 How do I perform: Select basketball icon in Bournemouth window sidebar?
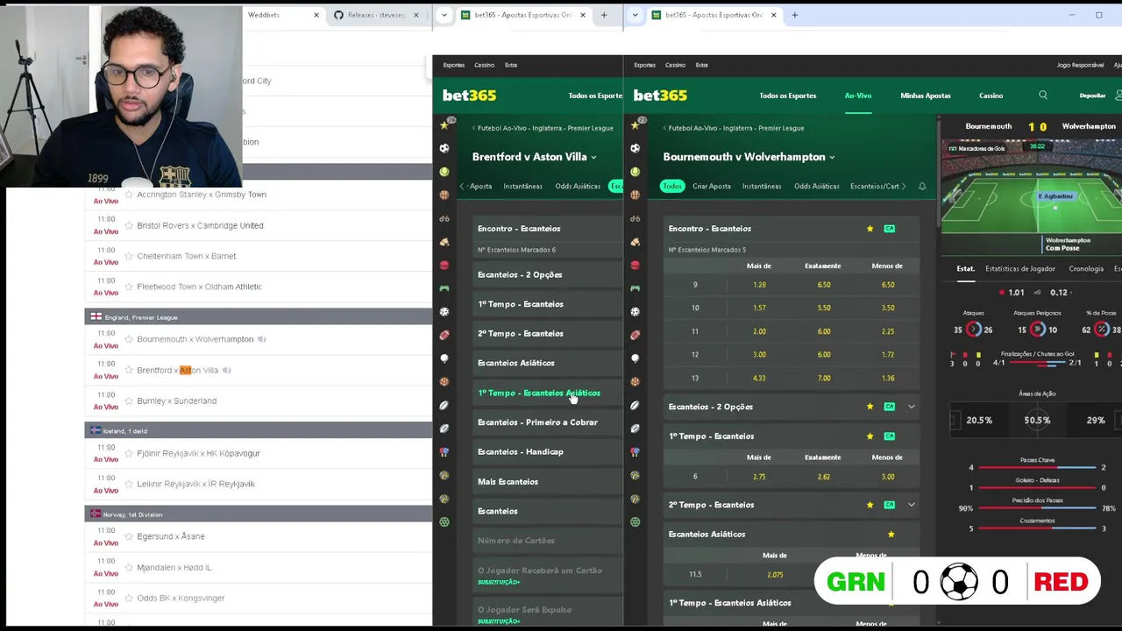635,195
